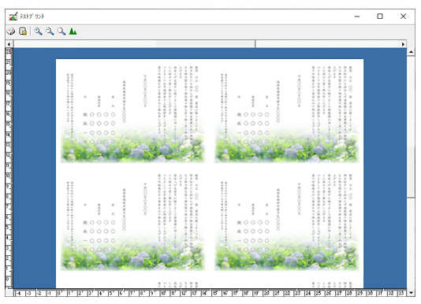Image resolution: width=421 pixels, height=304 pixels.
Task: Click the vertical scrollbar thumb
Action: click(411, 172)
